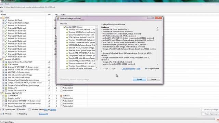Click the check icon beside Android SDK Tools, revision 23.0.5 in dialog list
This screenshot has height=123, width=219.
[x=67, y=30]
